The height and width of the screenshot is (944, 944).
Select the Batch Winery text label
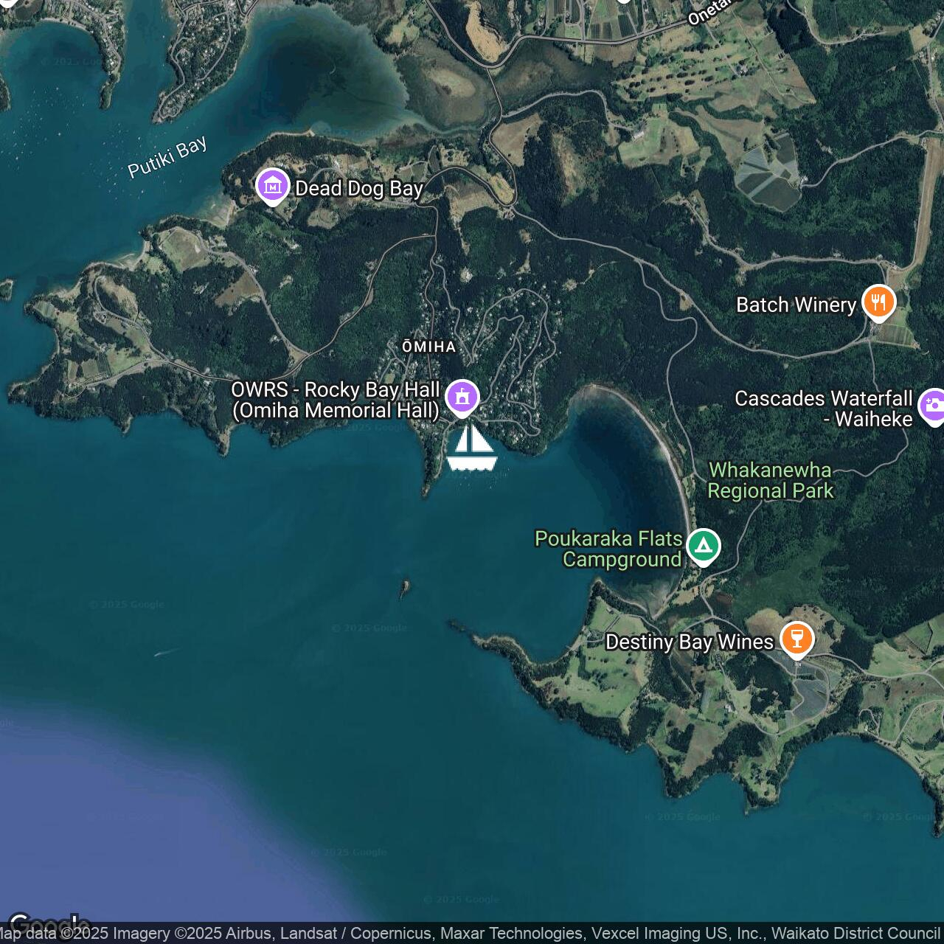(x=796, y=305)
